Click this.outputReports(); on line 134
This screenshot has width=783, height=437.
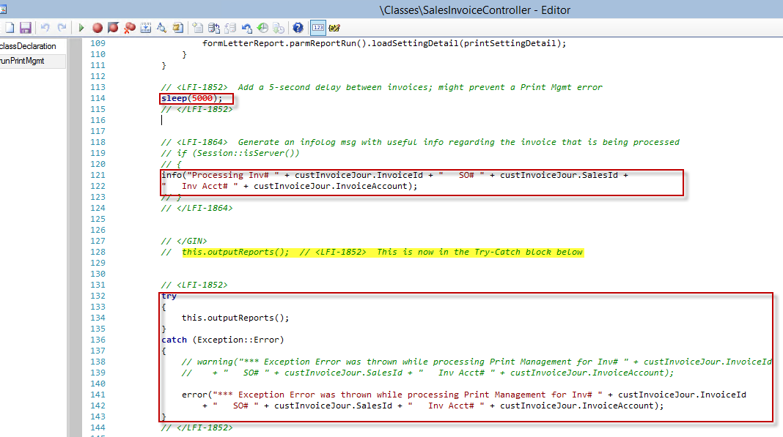click(x=235, y=318)
